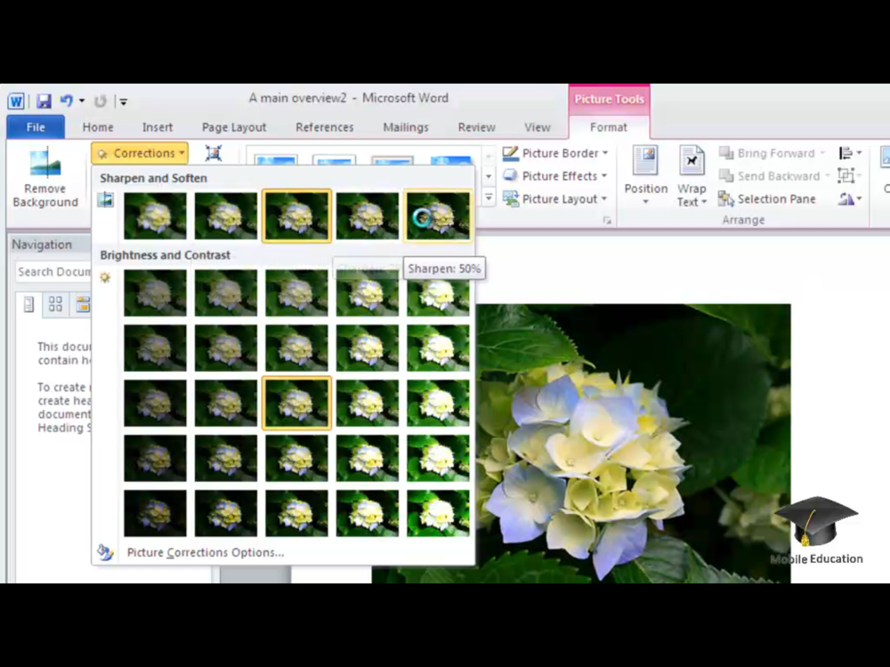Screen dimensions: 890x667
Task: Open the Align objects dropdown icon
Action: (x=850, y=153)
